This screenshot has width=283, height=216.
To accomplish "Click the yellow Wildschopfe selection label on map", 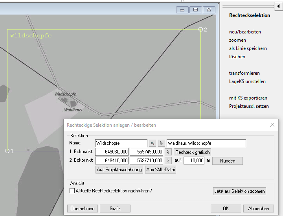I will [31, 35].
